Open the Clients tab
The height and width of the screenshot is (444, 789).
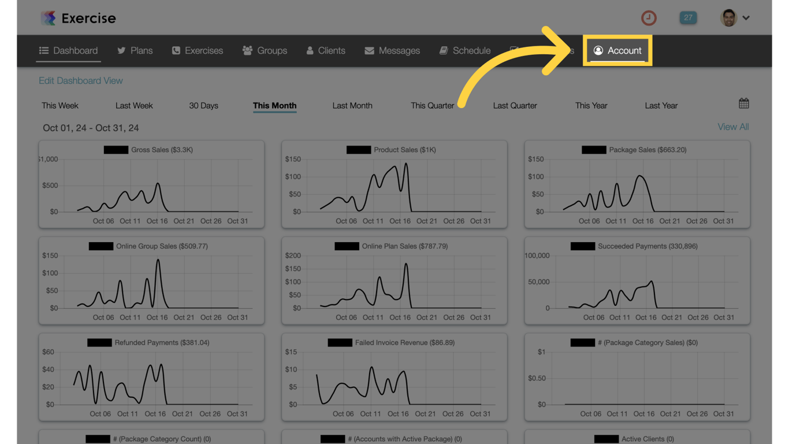[x=326, y=51]
